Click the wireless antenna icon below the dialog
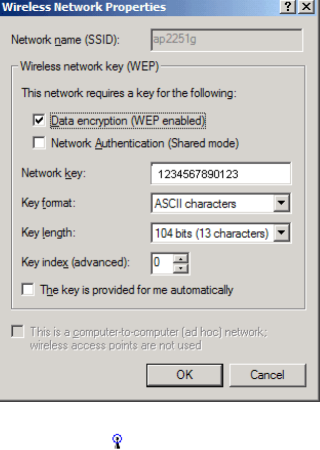Viewport: 320px width, 450px height. 117,439
